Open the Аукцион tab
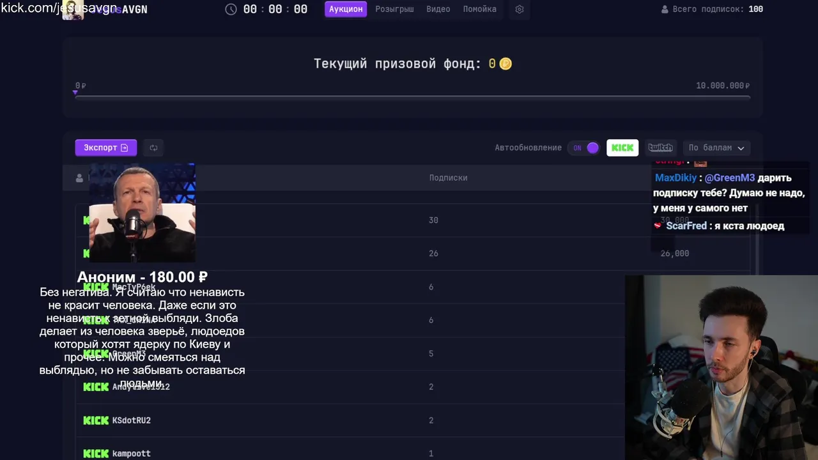Screen dimensions: 818x460 click(x=346, y=9)
